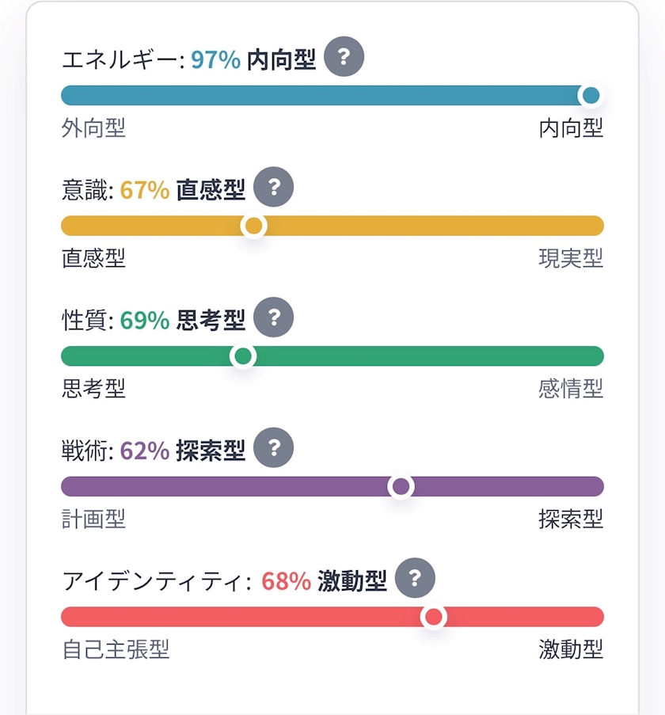Click the green 性質 slider handle
This screenshot has height=715, width=665.
(x=243, y=356)
